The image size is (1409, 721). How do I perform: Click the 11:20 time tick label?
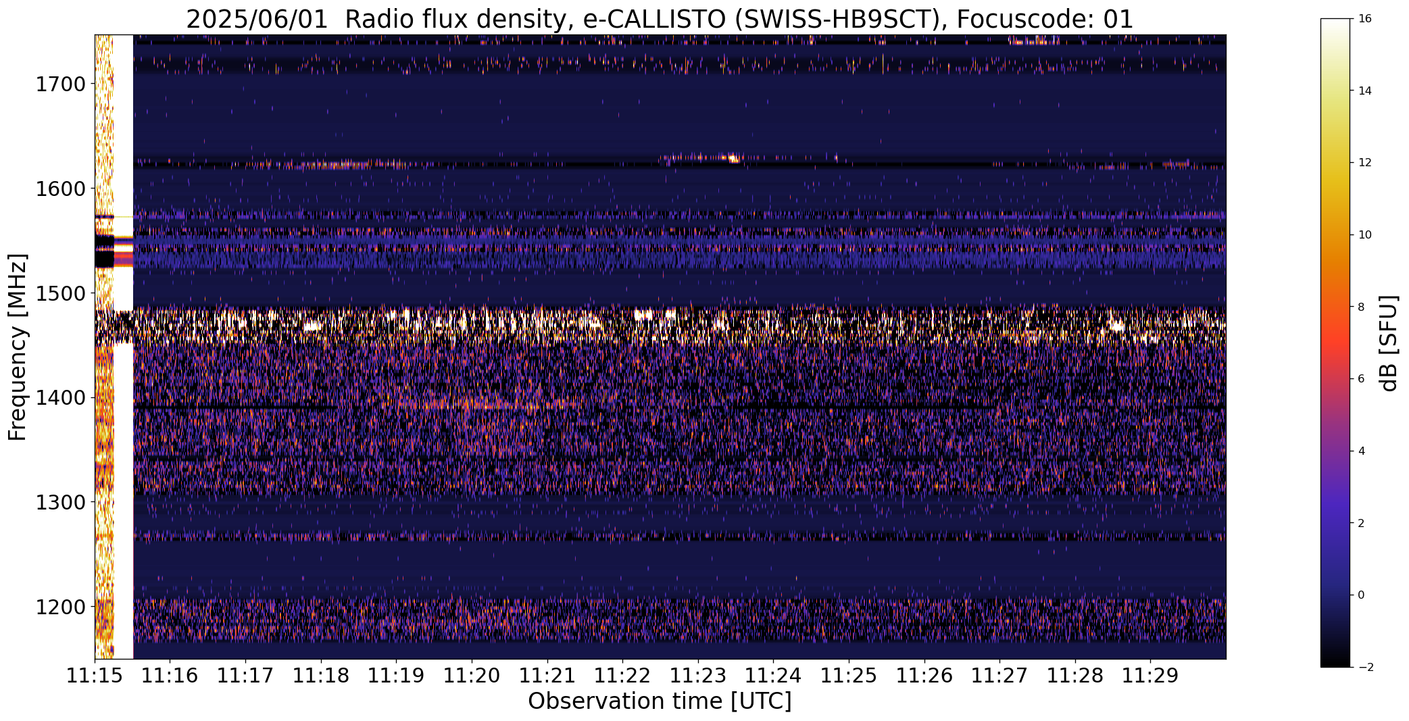pos(472,675)
